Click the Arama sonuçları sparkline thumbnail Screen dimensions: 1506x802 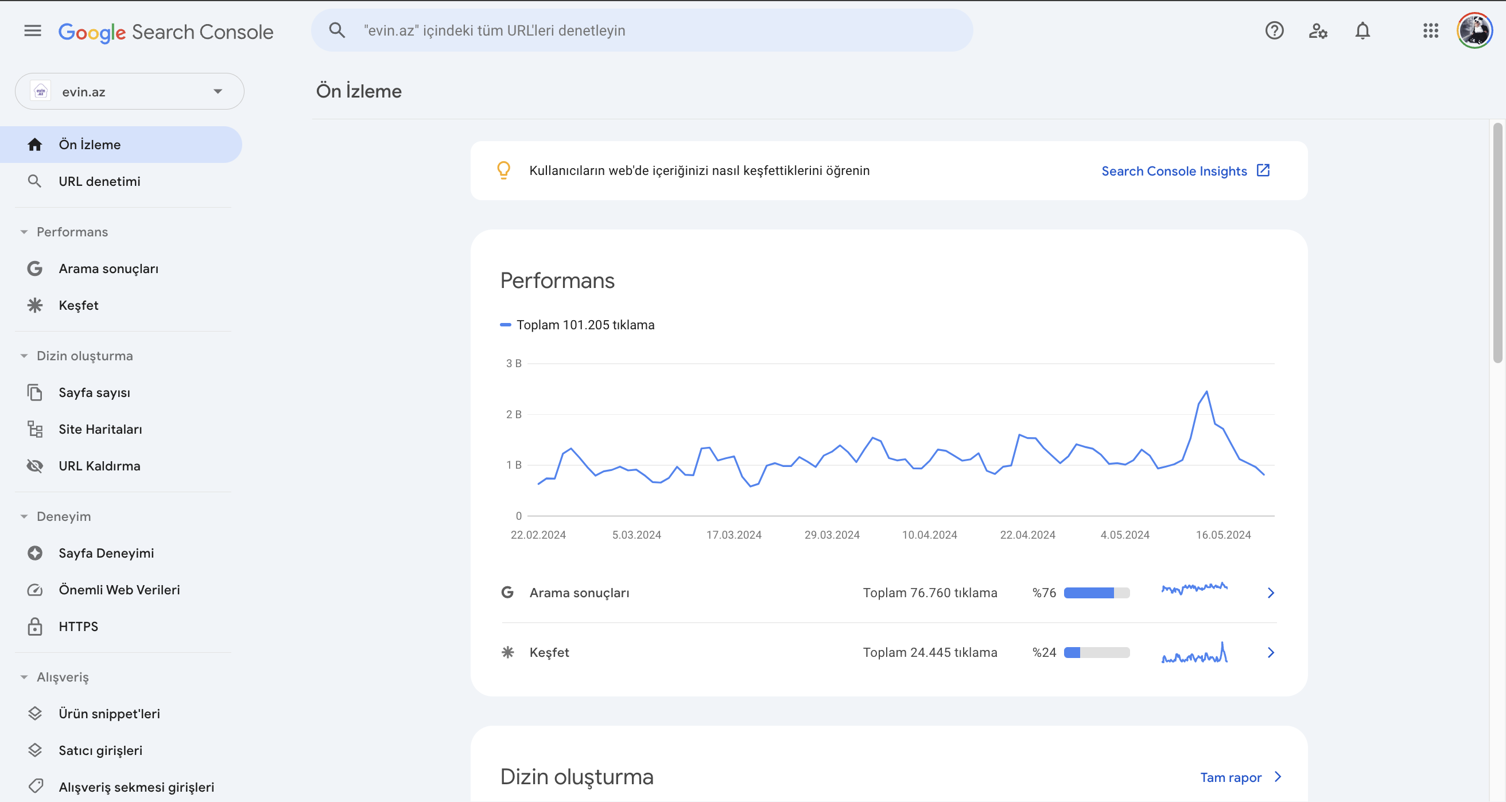point(1194,588)
